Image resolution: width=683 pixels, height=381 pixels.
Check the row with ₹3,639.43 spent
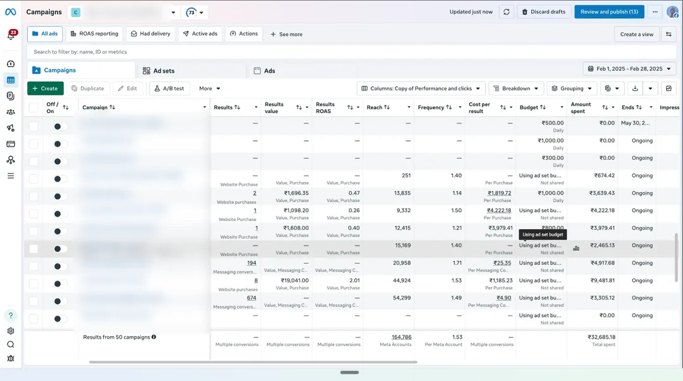coord(34,197)
